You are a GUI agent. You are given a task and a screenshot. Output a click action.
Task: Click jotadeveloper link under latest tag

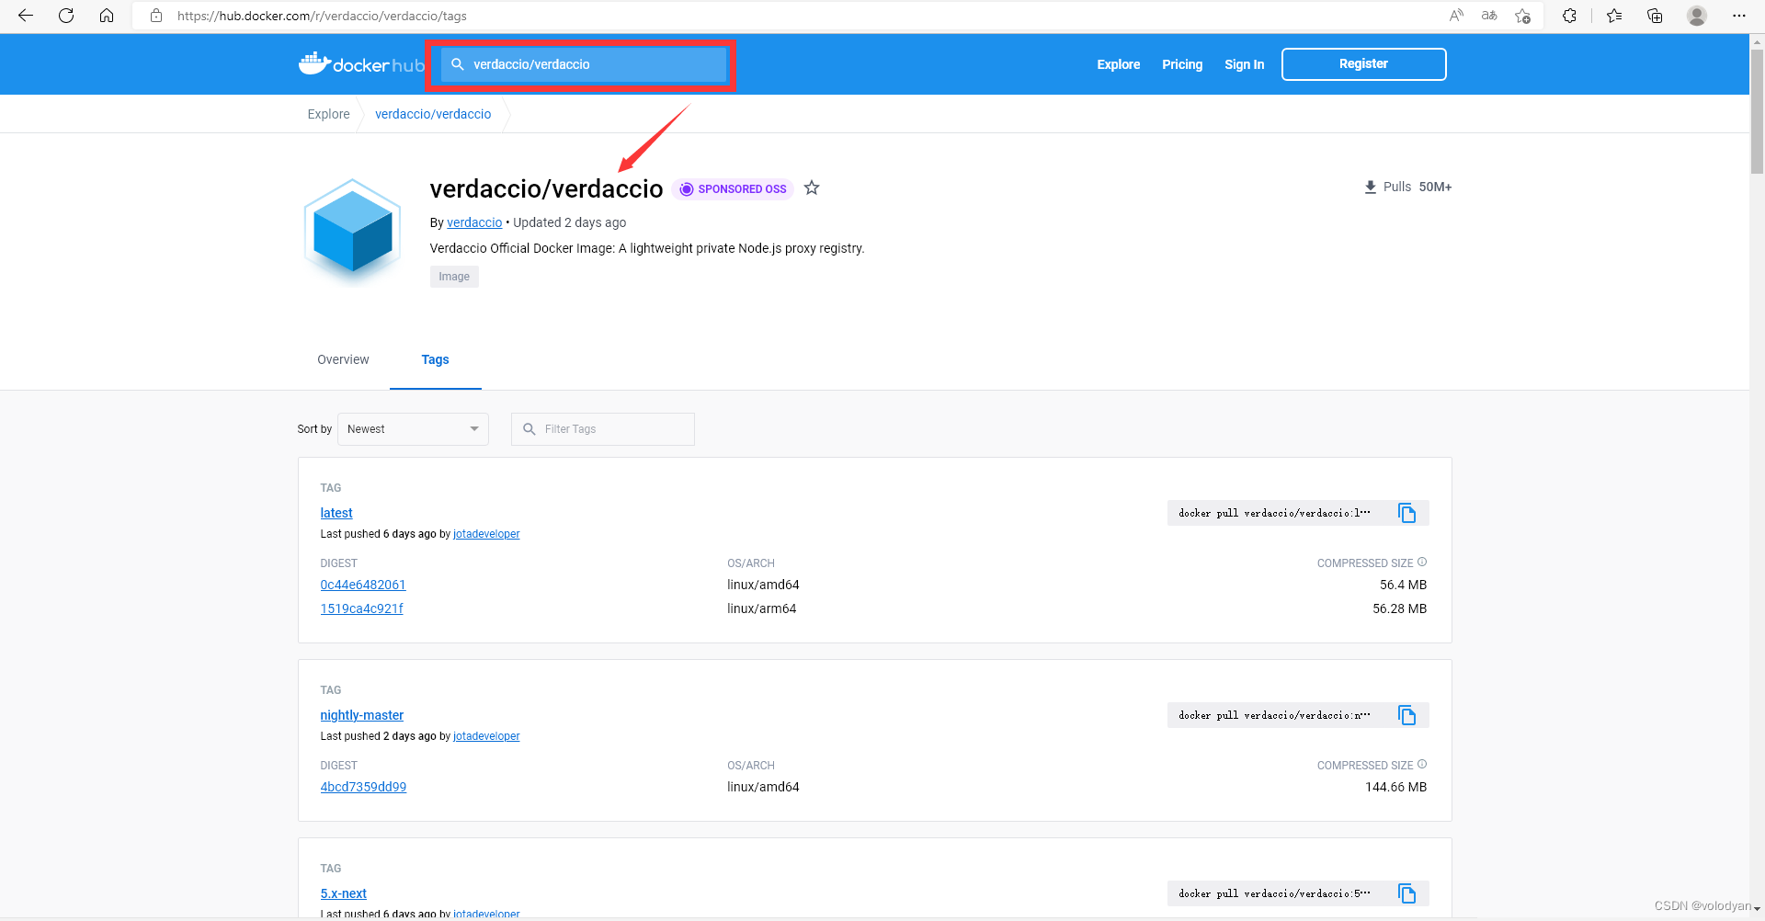pos(486,534)
